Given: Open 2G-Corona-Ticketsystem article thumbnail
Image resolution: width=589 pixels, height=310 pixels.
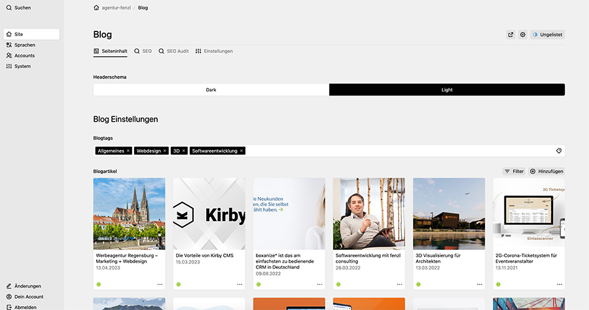Looking at the screenshot, I should (x=529, y=214).
